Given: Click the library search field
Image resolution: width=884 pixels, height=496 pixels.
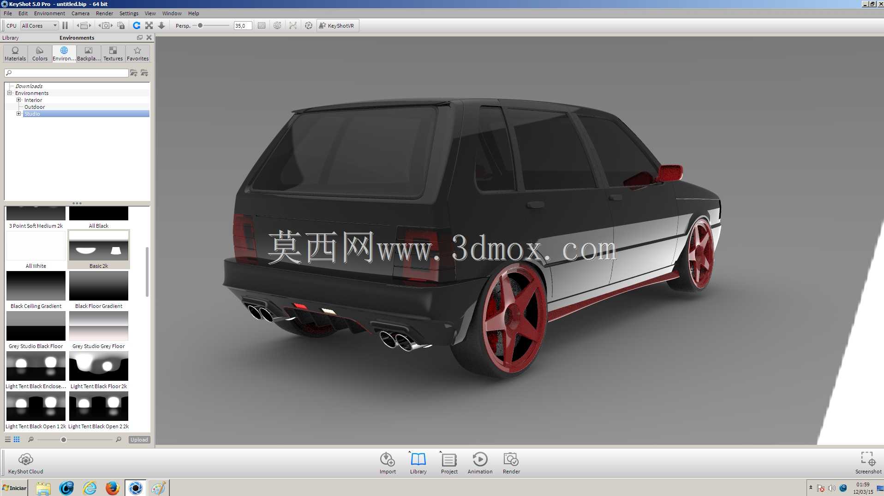Looking at the screenshot, I should pos(66,73).
